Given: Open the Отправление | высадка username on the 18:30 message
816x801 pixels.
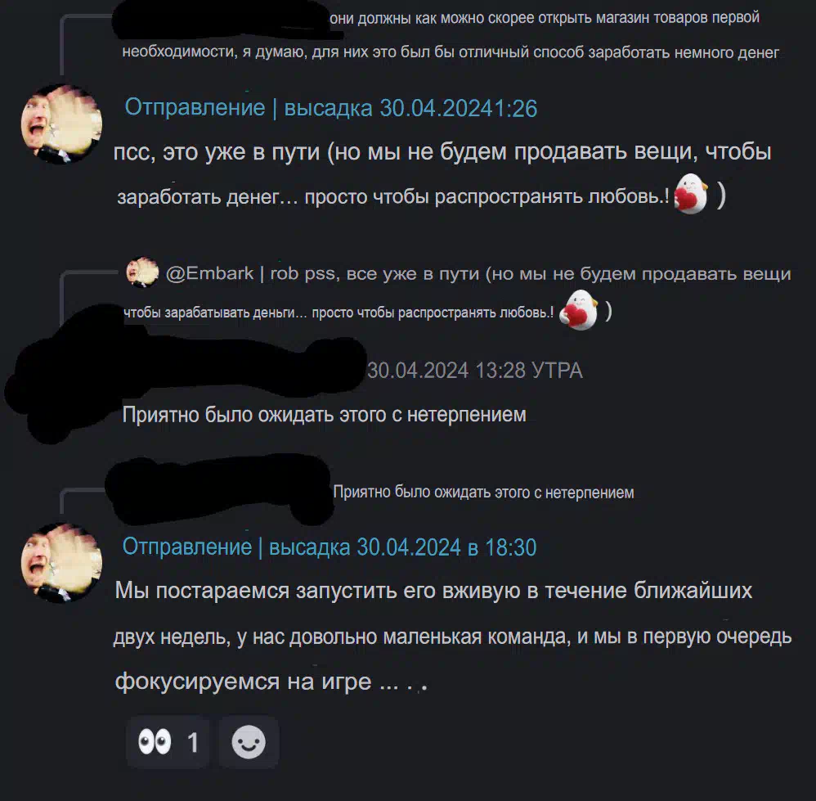Looking at the screenshot, I should click(236, 547).
